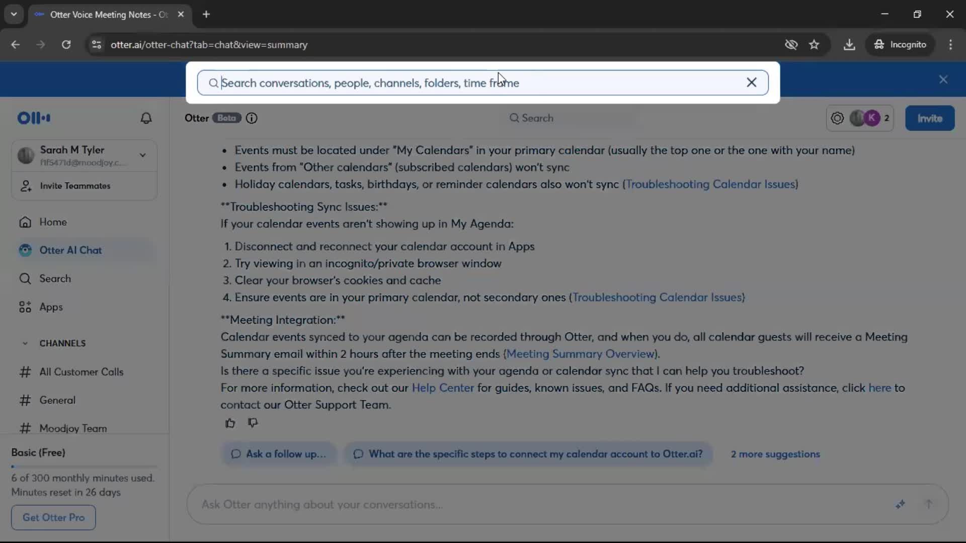Screen dimensions: 966x543
Task: Open the chat settings gear icon
Action: coord(837,118)
